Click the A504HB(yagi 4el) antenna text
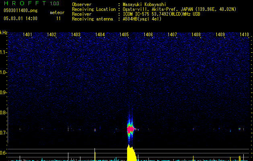The width and height of the screenshot is (253, 161). (x=142, y=19)
